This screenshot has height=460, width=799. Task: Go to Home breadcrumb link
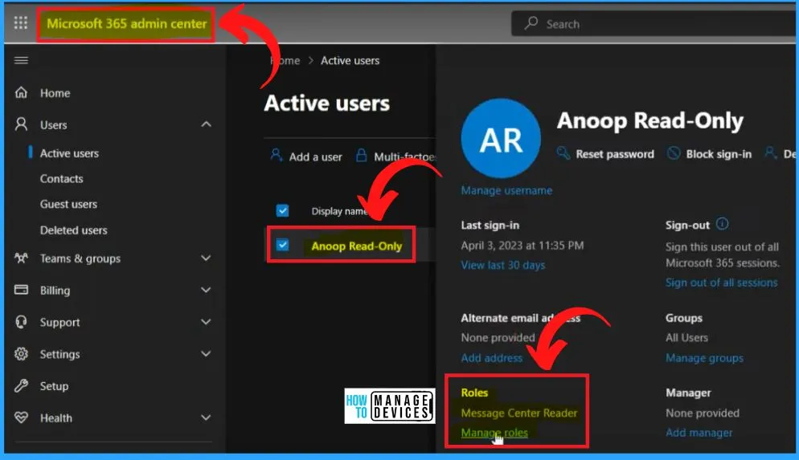(285, 60)
